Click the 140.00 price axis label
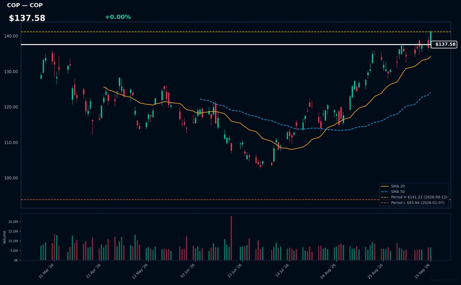 [x=11, y=36]
